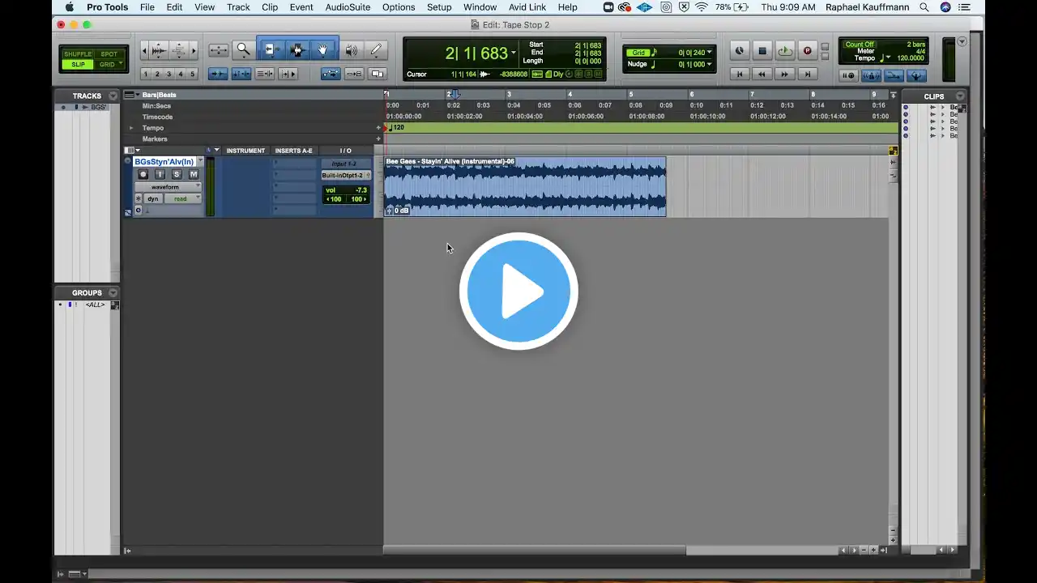This screenshot has height=583, width=1037.
Task: Toggle Slip edit mode
Action: click(78, 65)
